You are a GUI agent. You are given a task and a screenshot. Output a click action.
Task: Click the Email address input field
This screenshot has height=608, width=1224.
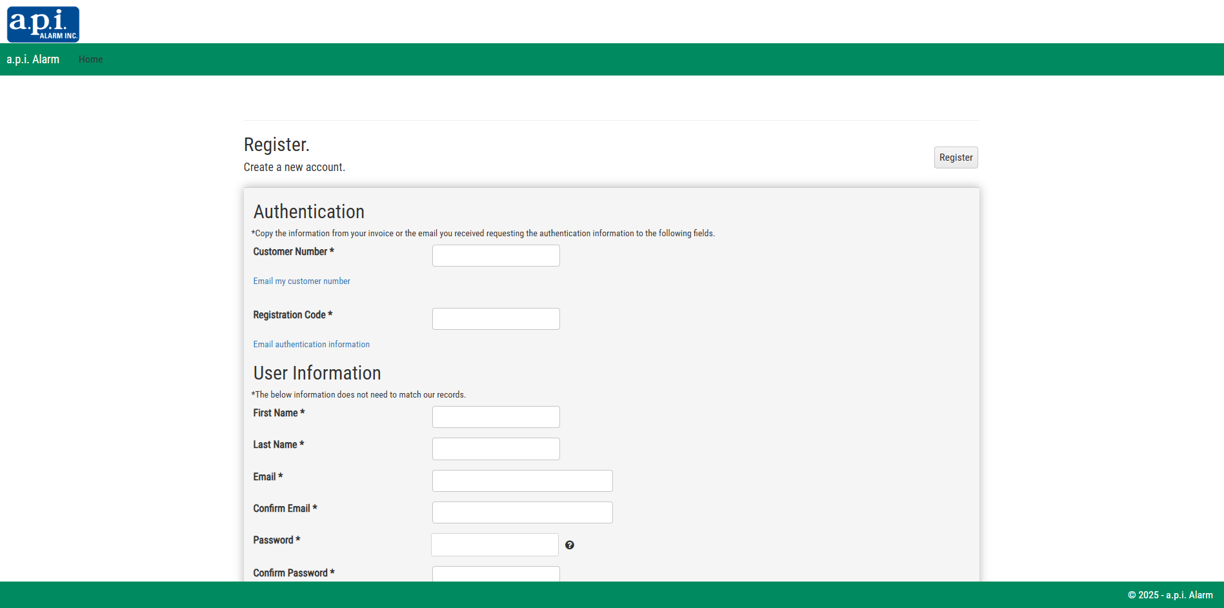coord(522,481)
